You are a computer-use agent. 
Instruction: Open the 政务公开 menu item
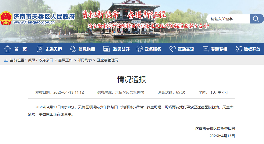pyautogui.click(x=121, y=49)
